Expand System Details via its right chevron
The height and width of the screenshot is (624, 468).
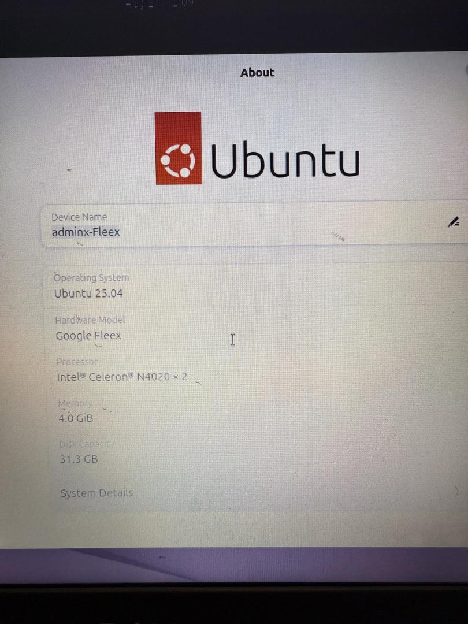point(456,491)
